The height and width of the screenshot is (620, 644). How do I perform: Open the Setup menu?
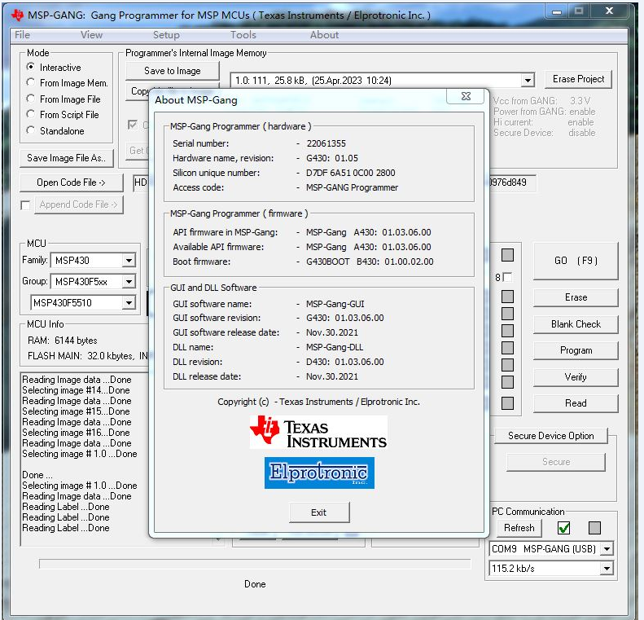pyautogui.click(x=166, y=35)
